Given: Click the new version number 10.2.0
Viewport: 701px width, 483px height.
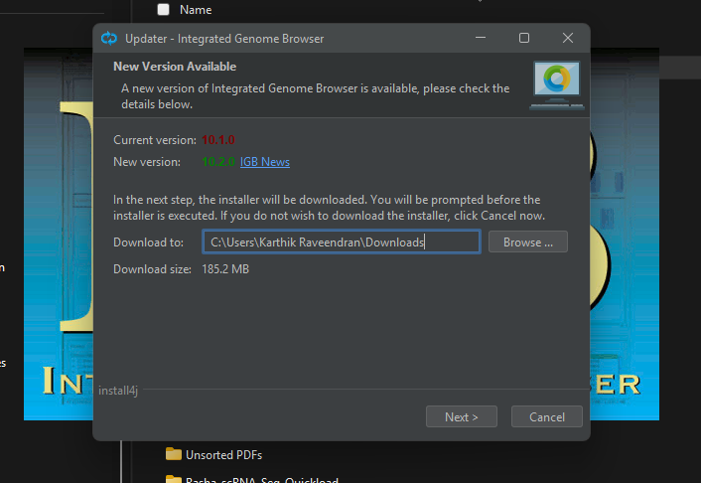Looking at the screenshot, I should 217,162.
